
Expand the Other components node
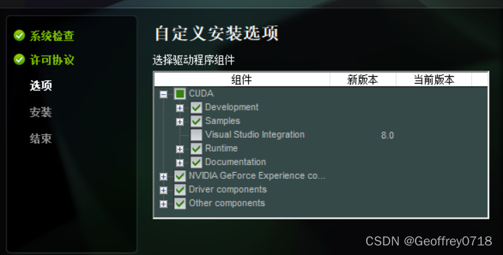[164, 204]
